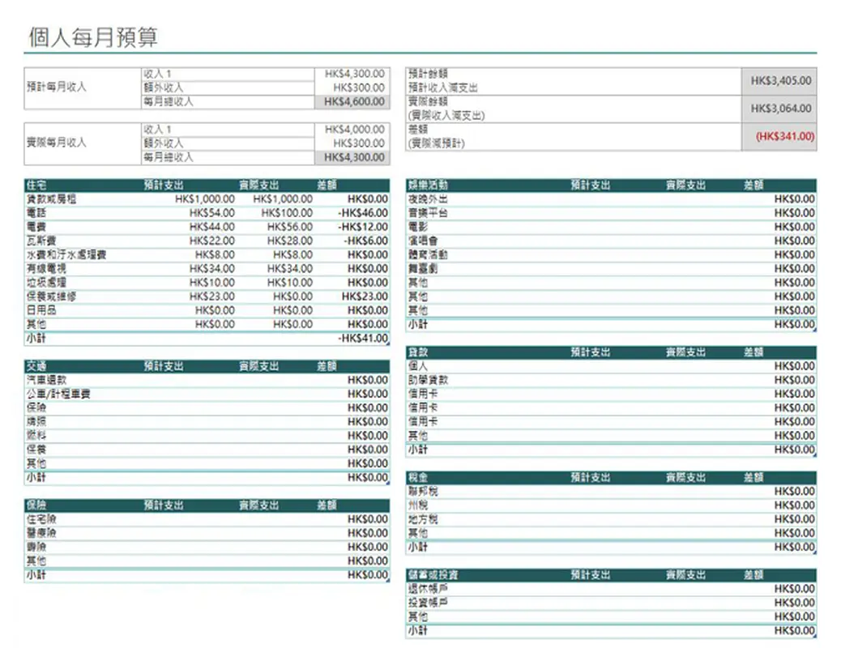The height and width of the screenshot is (648, 841).
Task: Select the -HK$41.00 housing subtotal cell
Action: pos(363,339)
